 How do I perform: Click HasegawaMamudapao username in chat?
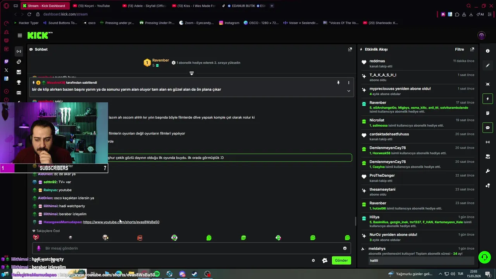[62, 222]
